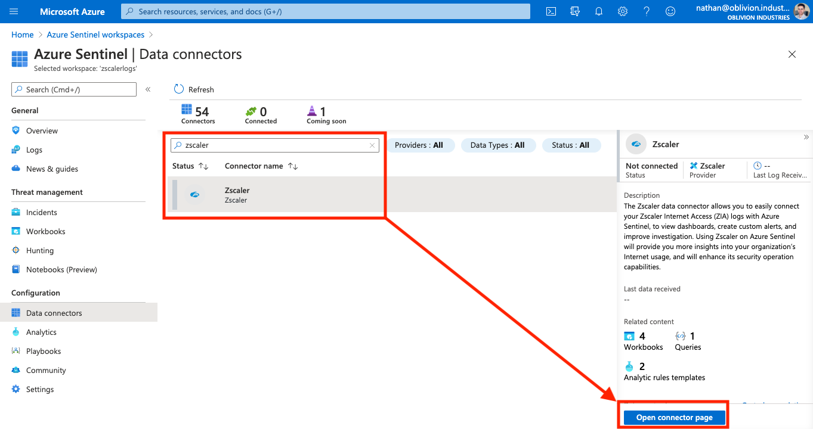Expand the Zscaler details pane chevron
This screenshot has width=813, height=429.
806,137
